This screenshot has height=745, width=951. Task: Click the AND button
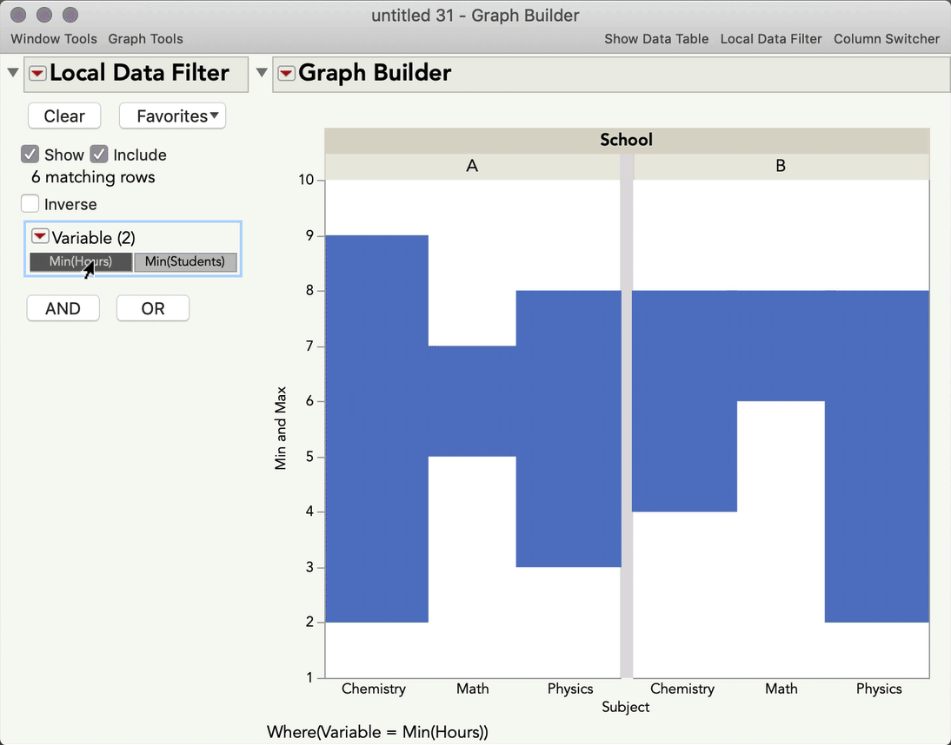pos(63,308)
